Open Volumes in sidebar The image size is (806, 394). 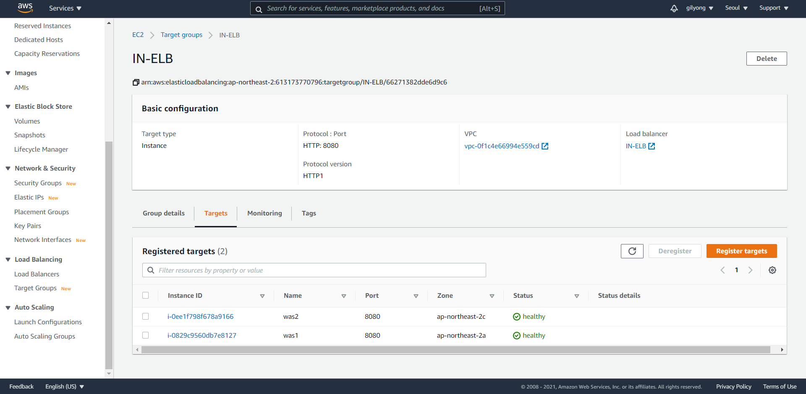click(x=27, y=121)
